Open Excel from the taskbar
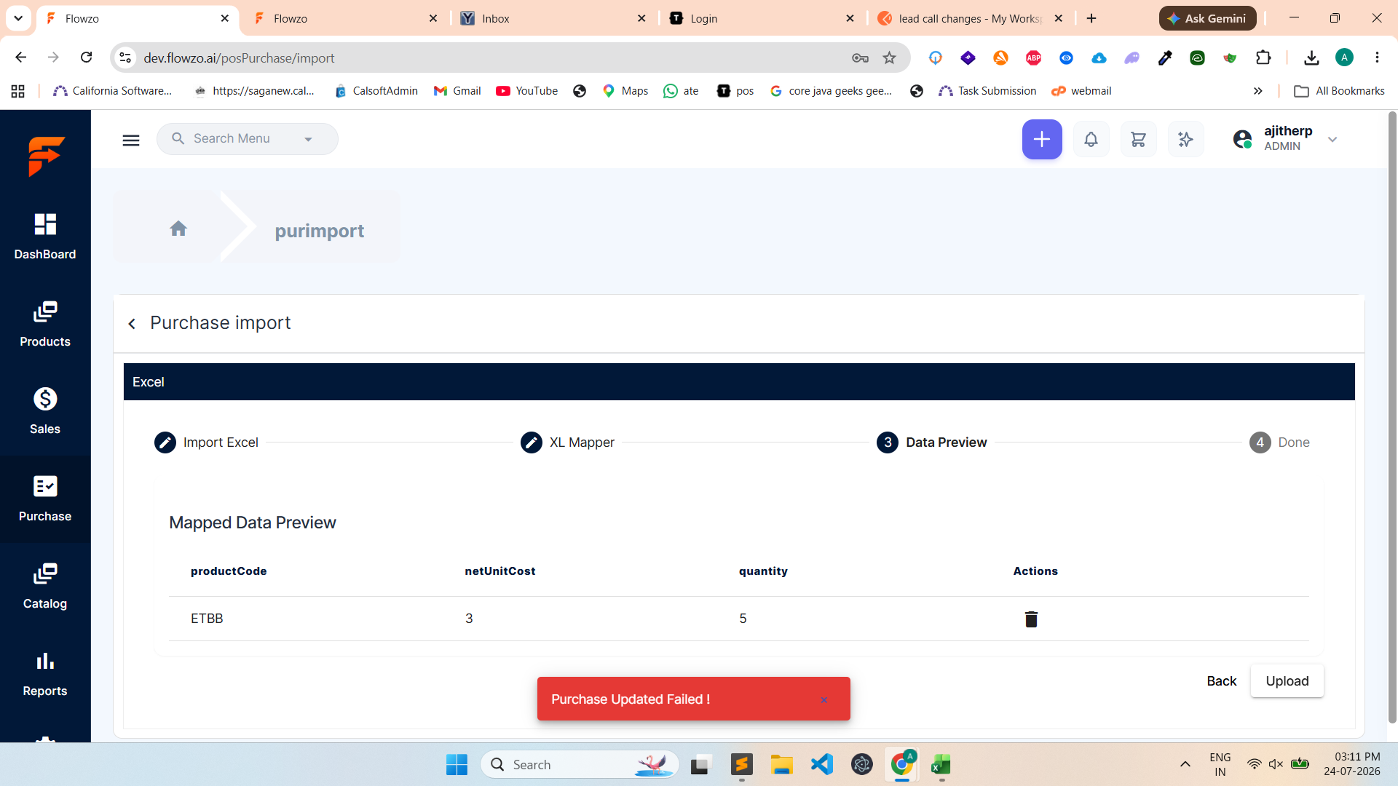1398x786 pixels. [941, 764]
